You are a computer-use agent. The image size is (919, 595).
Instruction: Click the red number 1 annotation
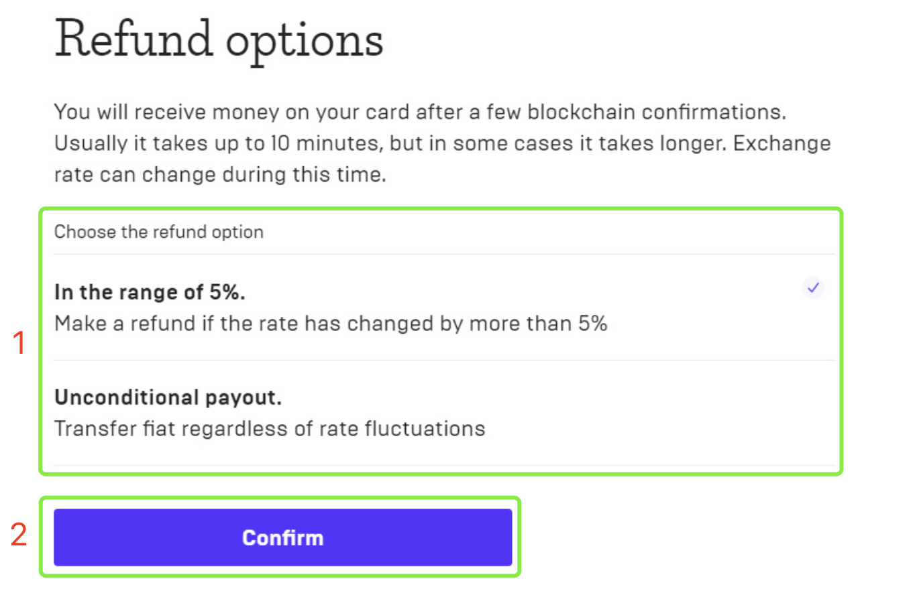click(19, 344)
